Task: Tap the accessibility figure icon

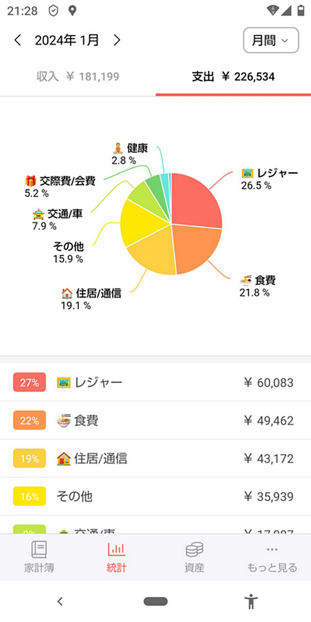Action: click(251, 601)
